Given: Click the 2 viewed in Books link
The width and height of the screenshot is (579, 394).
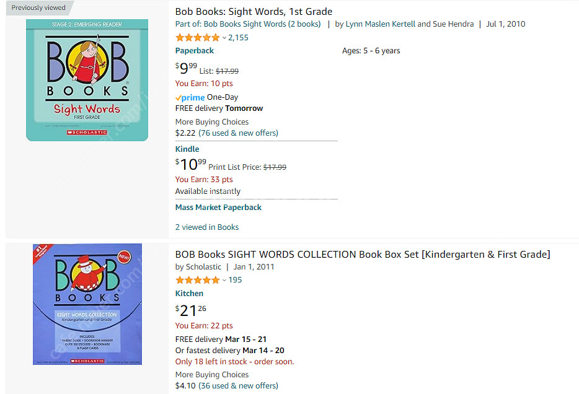Looking at the screenshot, I should (206, 227).
